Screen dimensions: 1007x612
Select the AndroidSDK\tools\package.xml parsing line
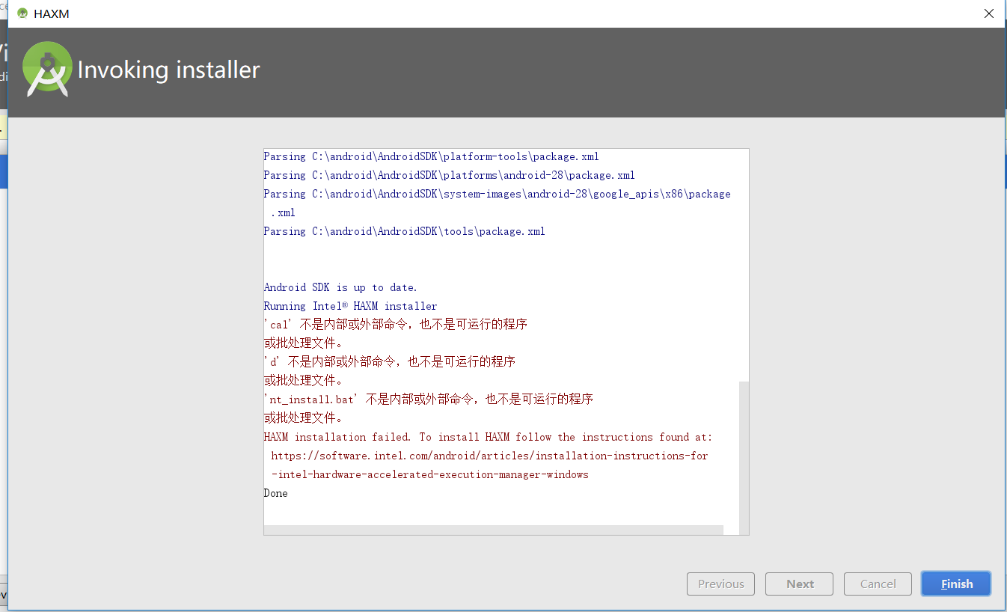(405, 231)
